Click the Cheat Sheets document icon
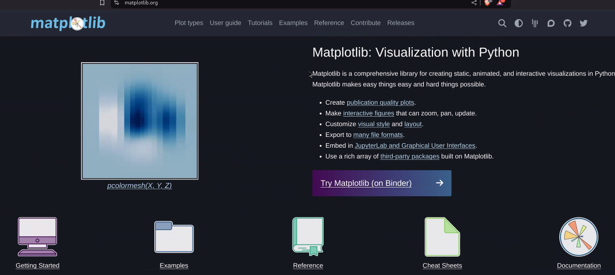 442,236
